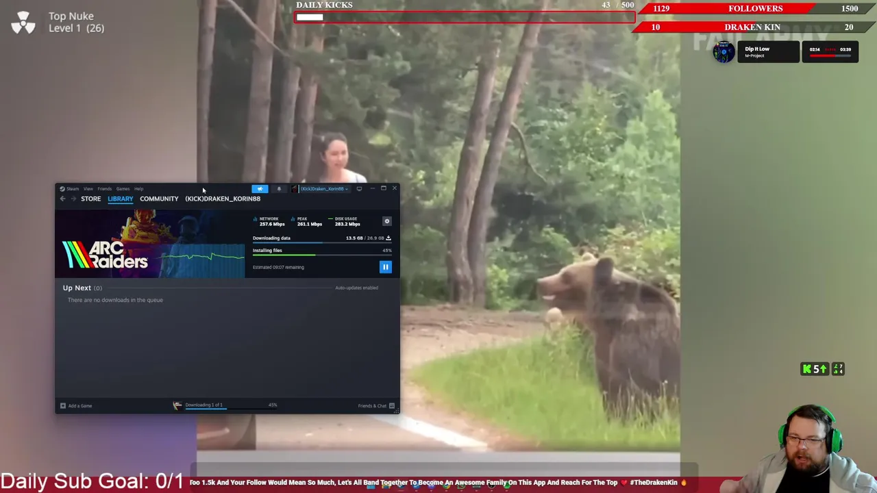This screenshot has height=493, width=877.
Task: Go forward with the Steam forward arrow
Action: pyautogui.click(x=73, y=199)
